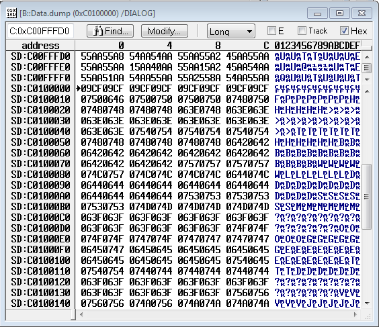Open the Long width dropdown
Screen dimensions: 379x327
coord(231,31)
